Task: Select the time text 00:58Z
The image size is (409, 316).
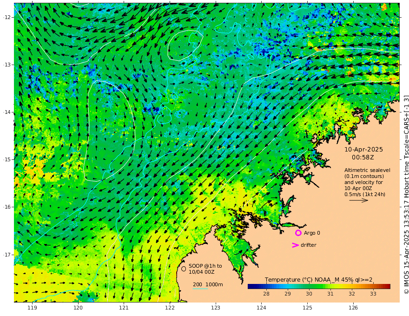Action: click(363, 158)
